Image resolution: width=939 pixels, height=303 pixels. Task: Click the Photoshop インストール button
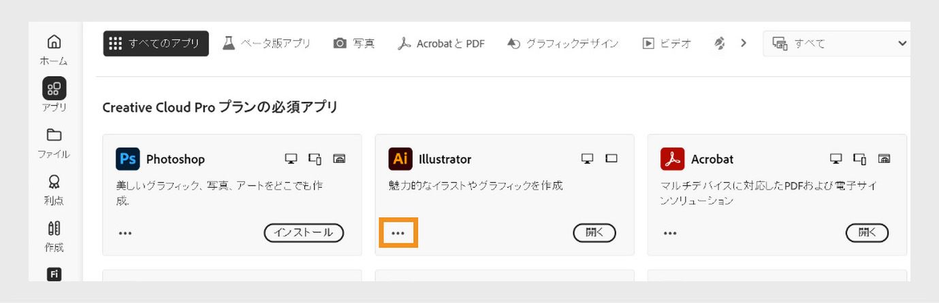pos(304,232)
